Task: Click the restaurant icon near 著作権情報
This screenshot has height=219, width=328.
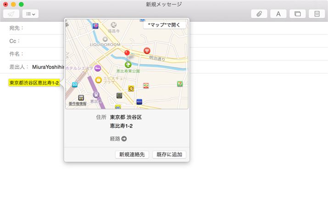Action: point(81,98)
